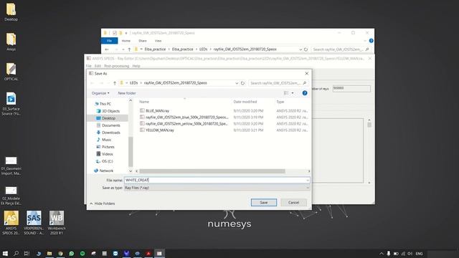Image resolution: width=459 pixels, height=258 pixels.
Task: Select Network in navigation pane
Action: click(x=106, y=171)
